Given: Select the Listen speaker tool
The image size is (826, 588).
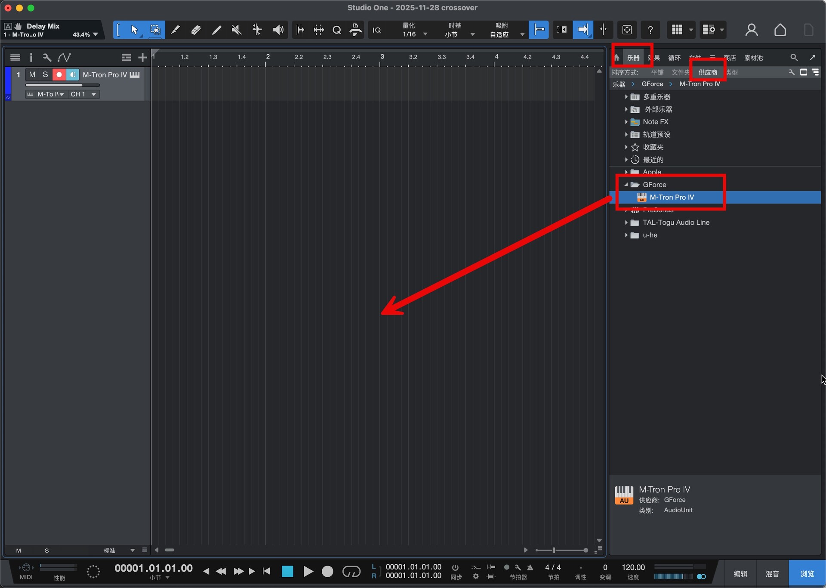Looking at the screenshot, I should coord(278,30).
